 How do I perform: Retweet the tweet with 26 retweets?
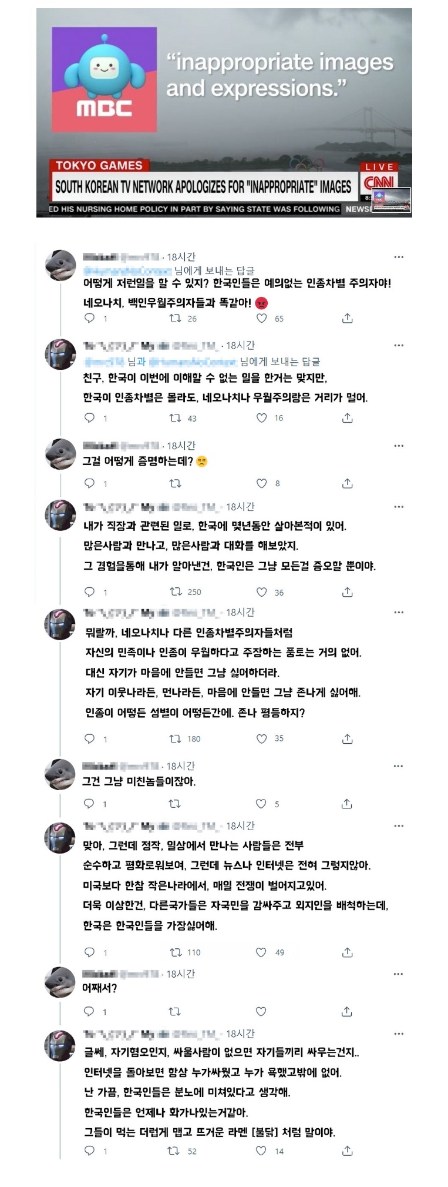(175, 319)
